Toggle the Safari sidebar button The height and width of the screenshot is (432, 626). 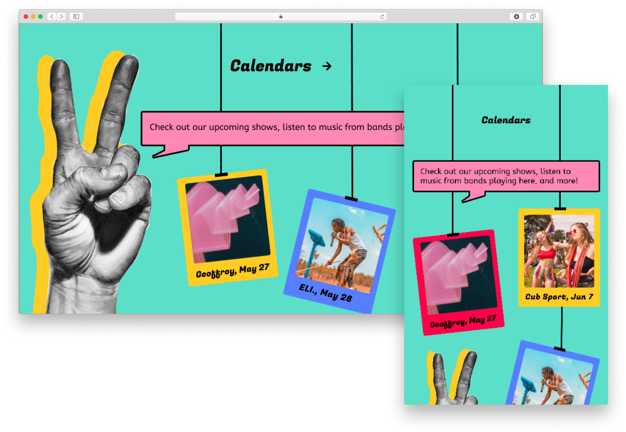pyautogui.click(x=76, y=17)
